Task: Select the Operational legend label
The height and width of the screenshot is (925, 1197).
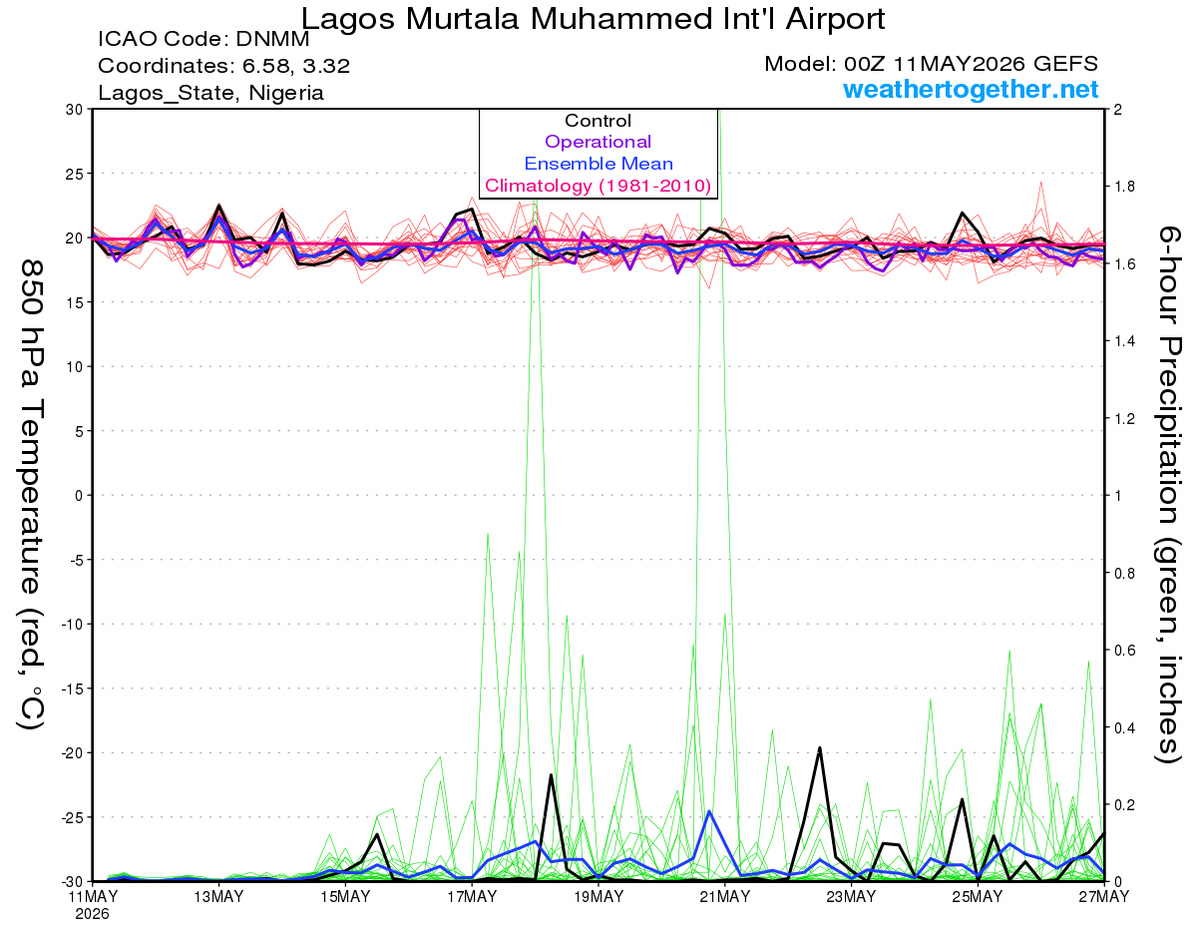Action: point(598,142)
